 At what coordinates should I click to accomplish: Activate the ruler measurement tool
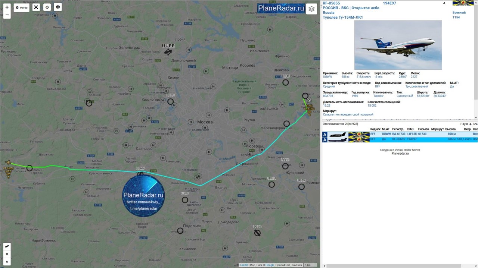click(x=7, y=247)
